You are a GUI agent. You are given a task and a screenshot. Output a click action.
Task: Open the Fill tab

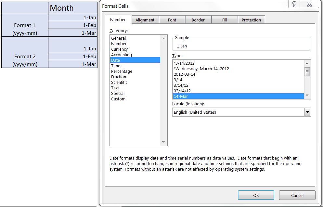[x=225, y=19]
